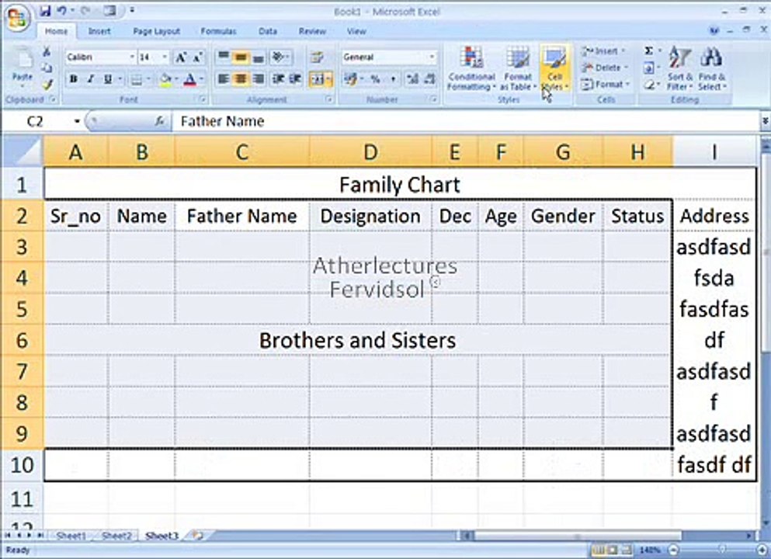Apply percent style format
The height and width of the screenshot is (559, 771).
click(x=375, y=79)
